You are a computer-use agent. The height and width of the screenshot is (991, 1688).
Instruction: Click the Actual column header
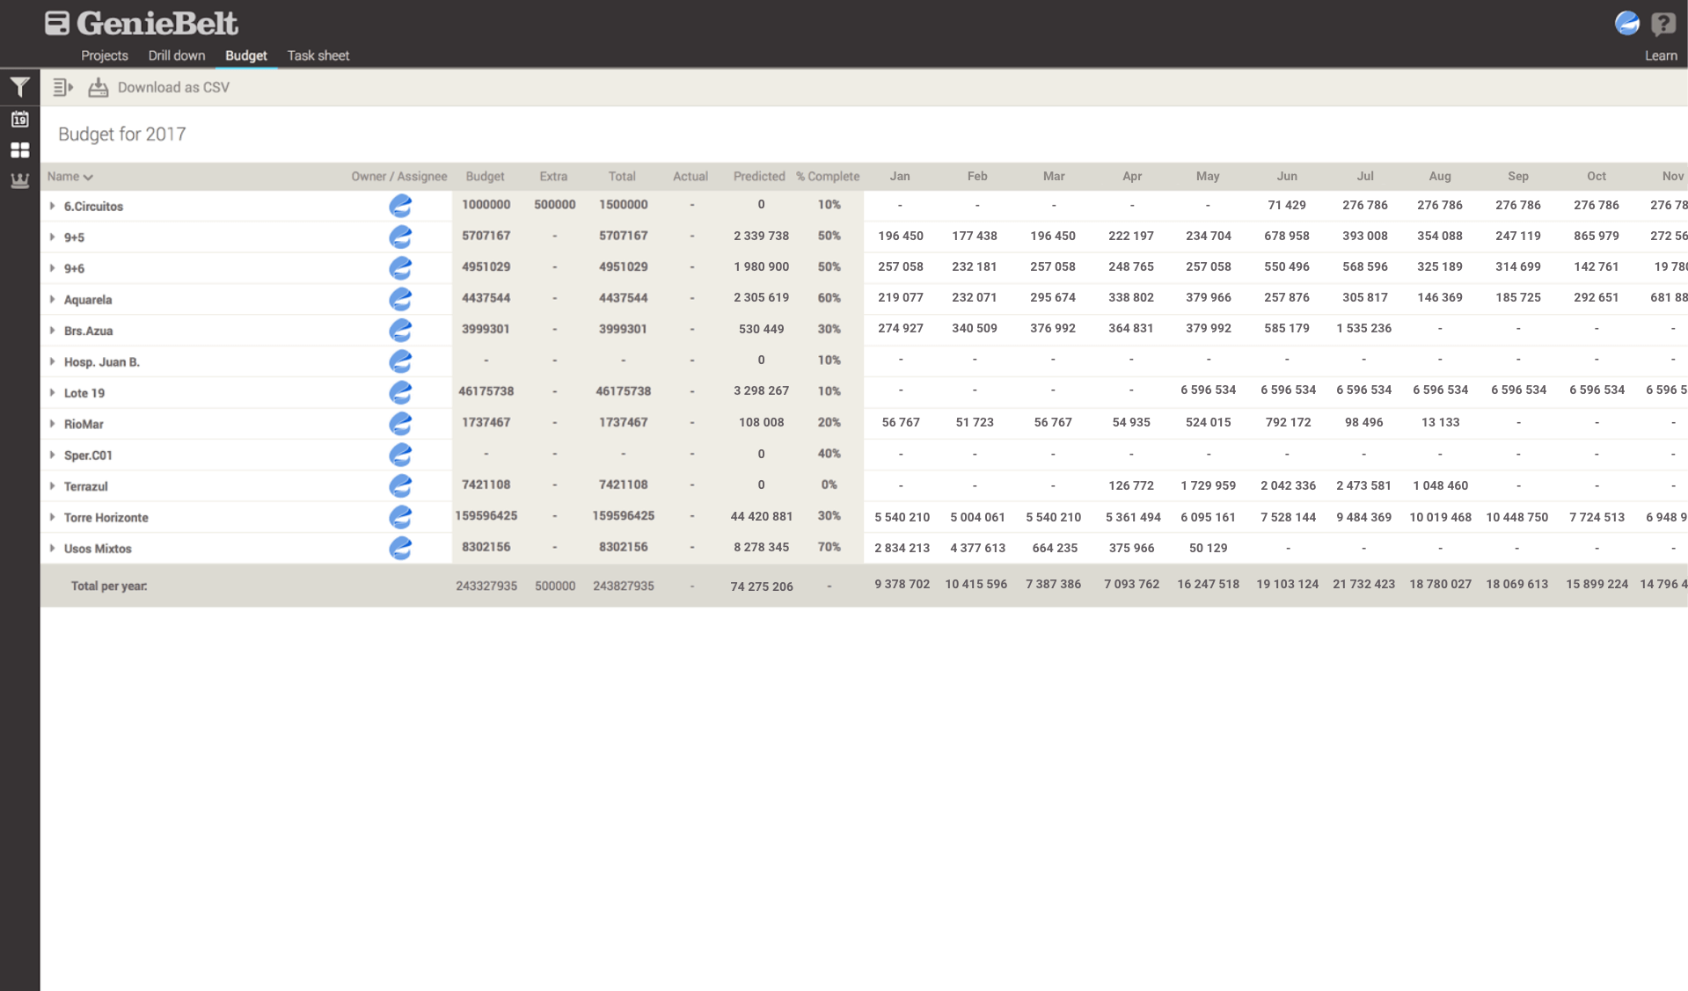pyautogui.click(x=691, y=176)
